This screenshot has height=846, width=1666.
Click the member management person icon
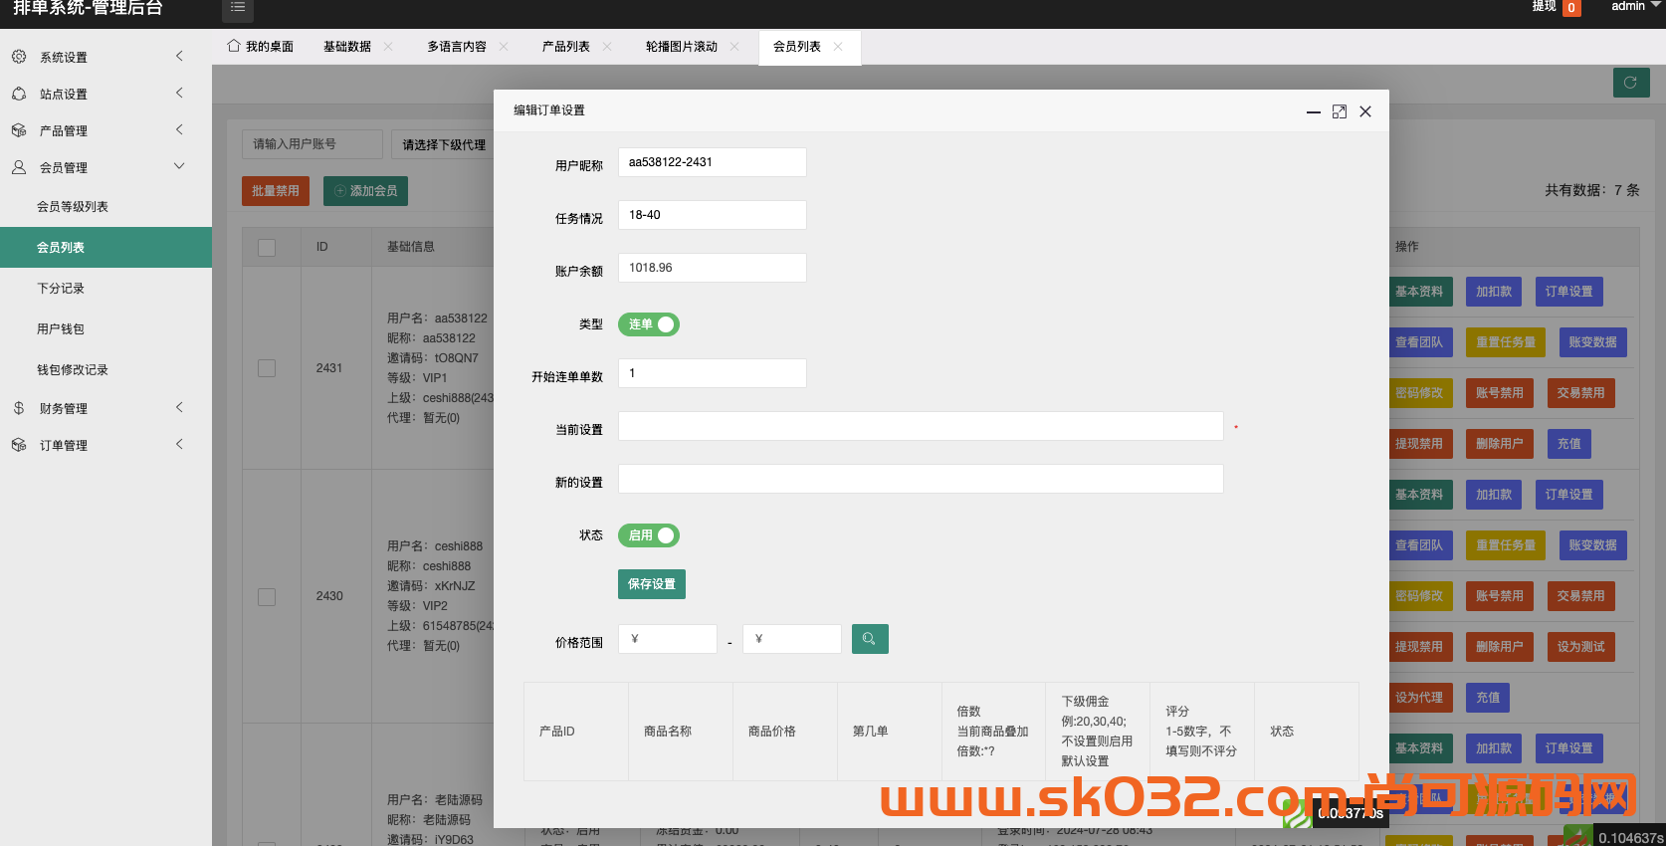pyautogui.click(x=19, y=167)
